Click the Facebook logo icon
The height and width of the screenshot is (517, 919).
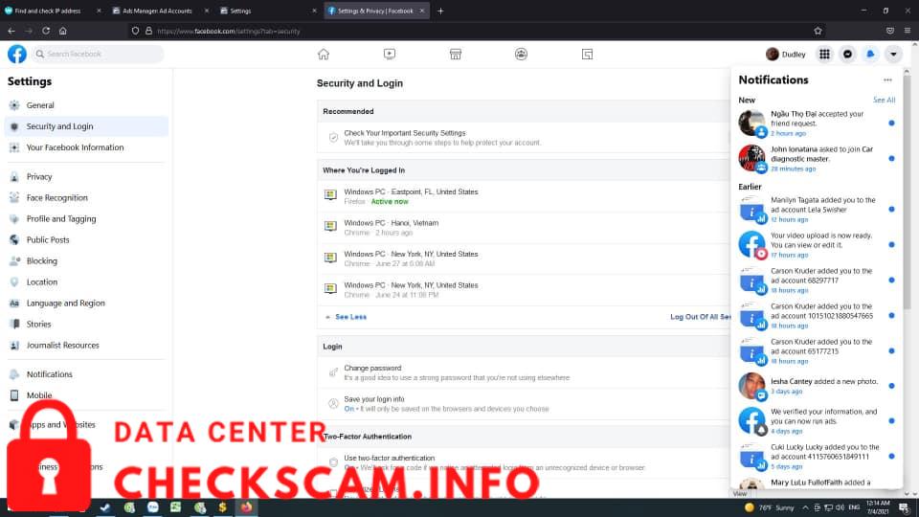pyautogui.click(x=17, y=54)
